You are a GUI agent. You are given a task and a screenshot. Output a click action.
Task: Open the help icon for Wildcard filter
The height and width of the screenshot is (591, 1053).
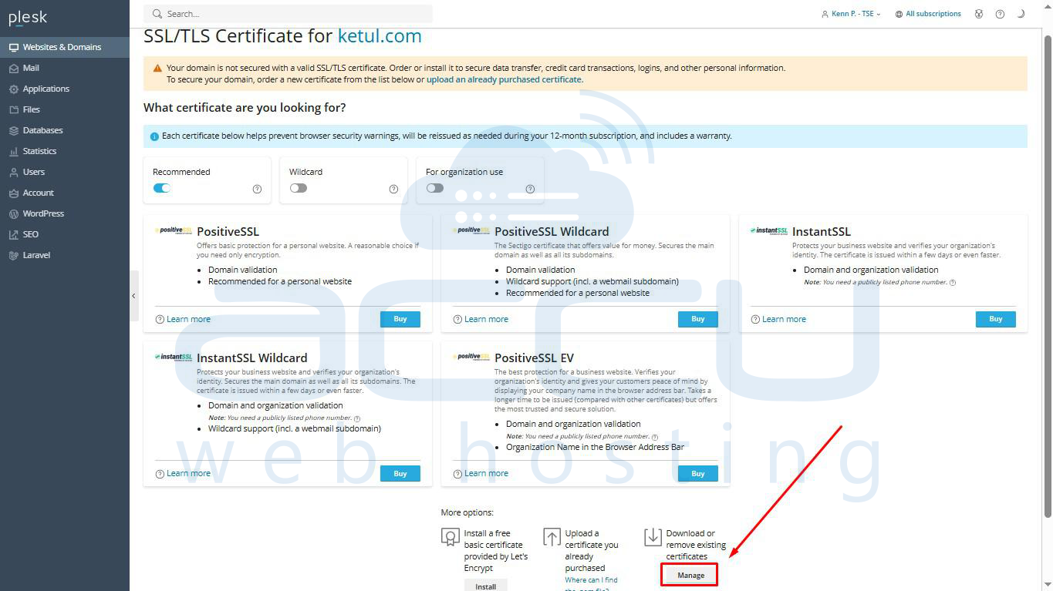point(393,189)
